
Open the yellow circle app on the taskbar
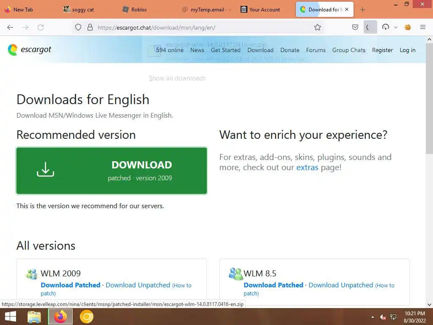(87, 317)
